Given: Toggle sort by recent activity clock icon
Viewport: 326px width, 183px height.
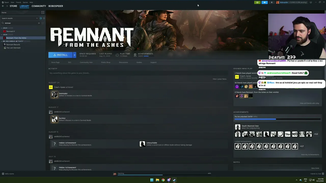Looking at the screenshot, I should [41, 18].
